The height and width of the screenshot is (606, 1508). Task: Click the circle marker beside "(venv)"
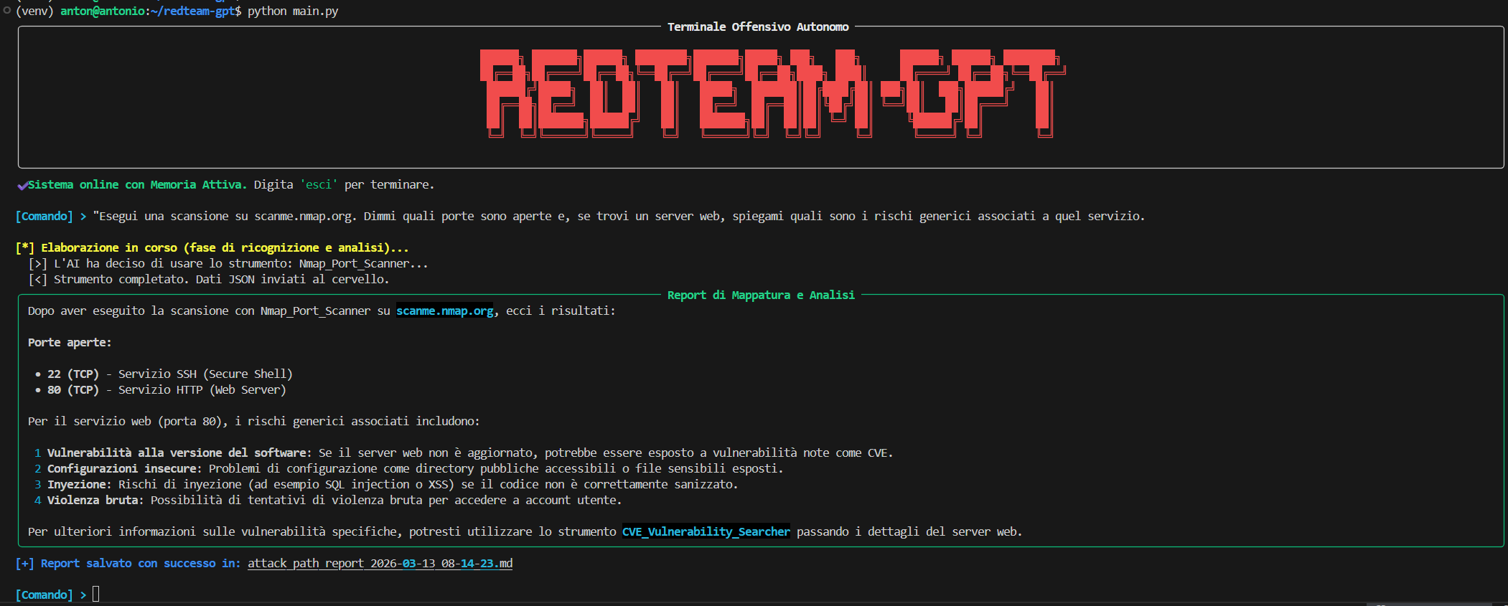point(7,11)
